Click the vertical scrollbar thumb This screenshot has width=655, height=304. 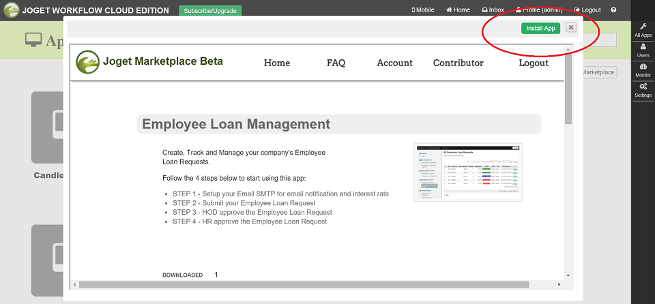568,89
